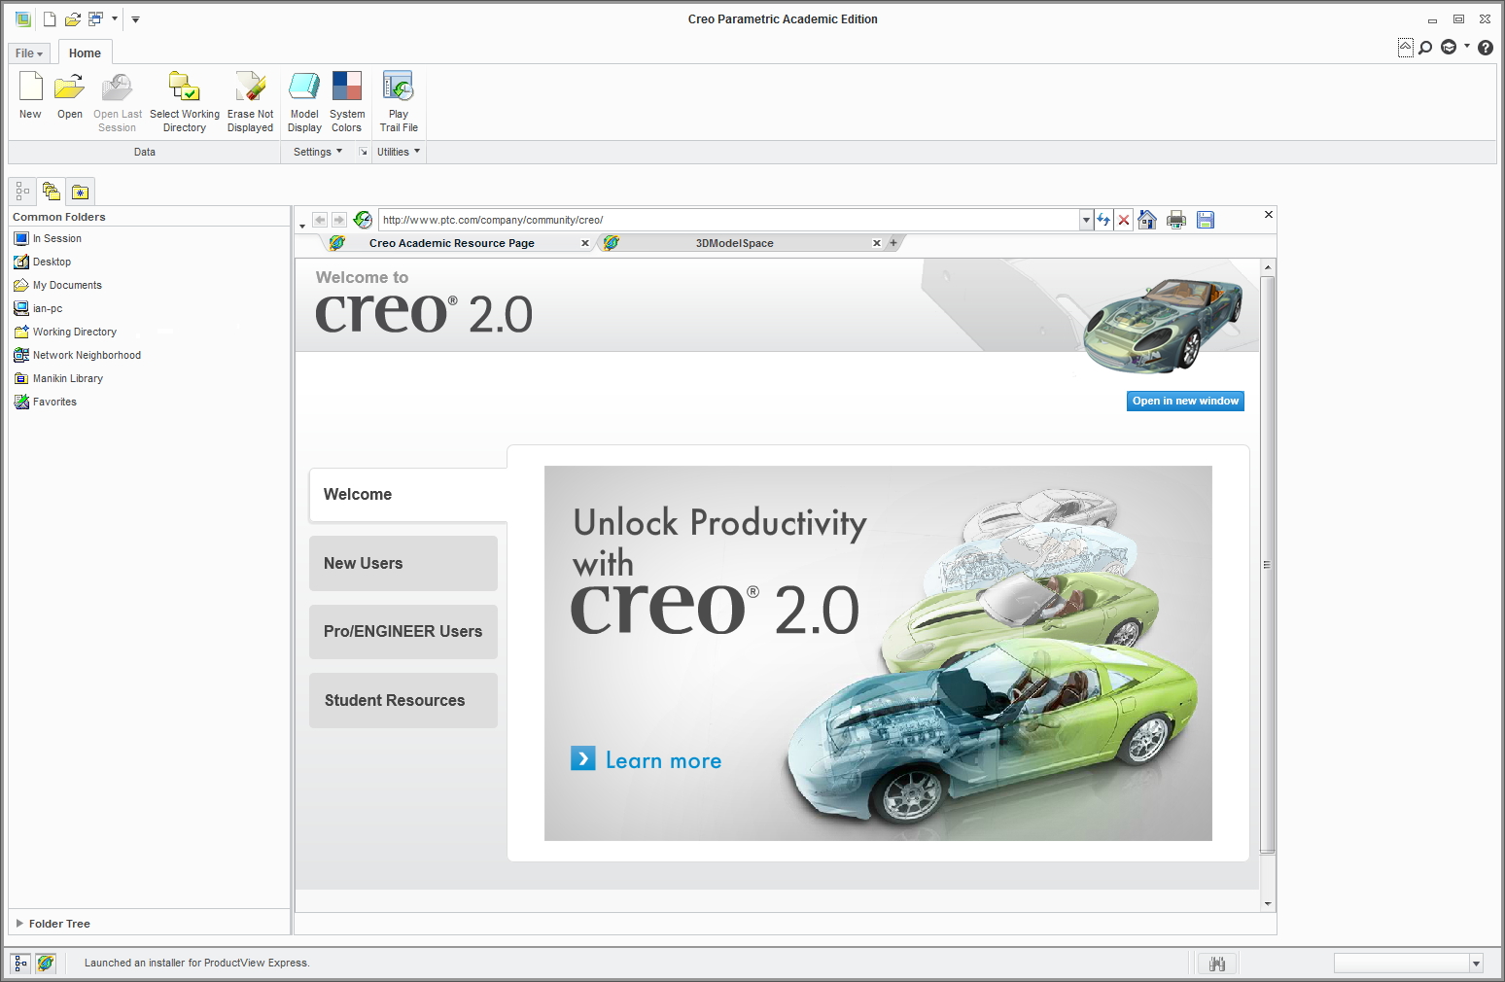The height and width of the screenshot is (982, 1505).
Task: Open the New Users section
Action: [403, 563]
